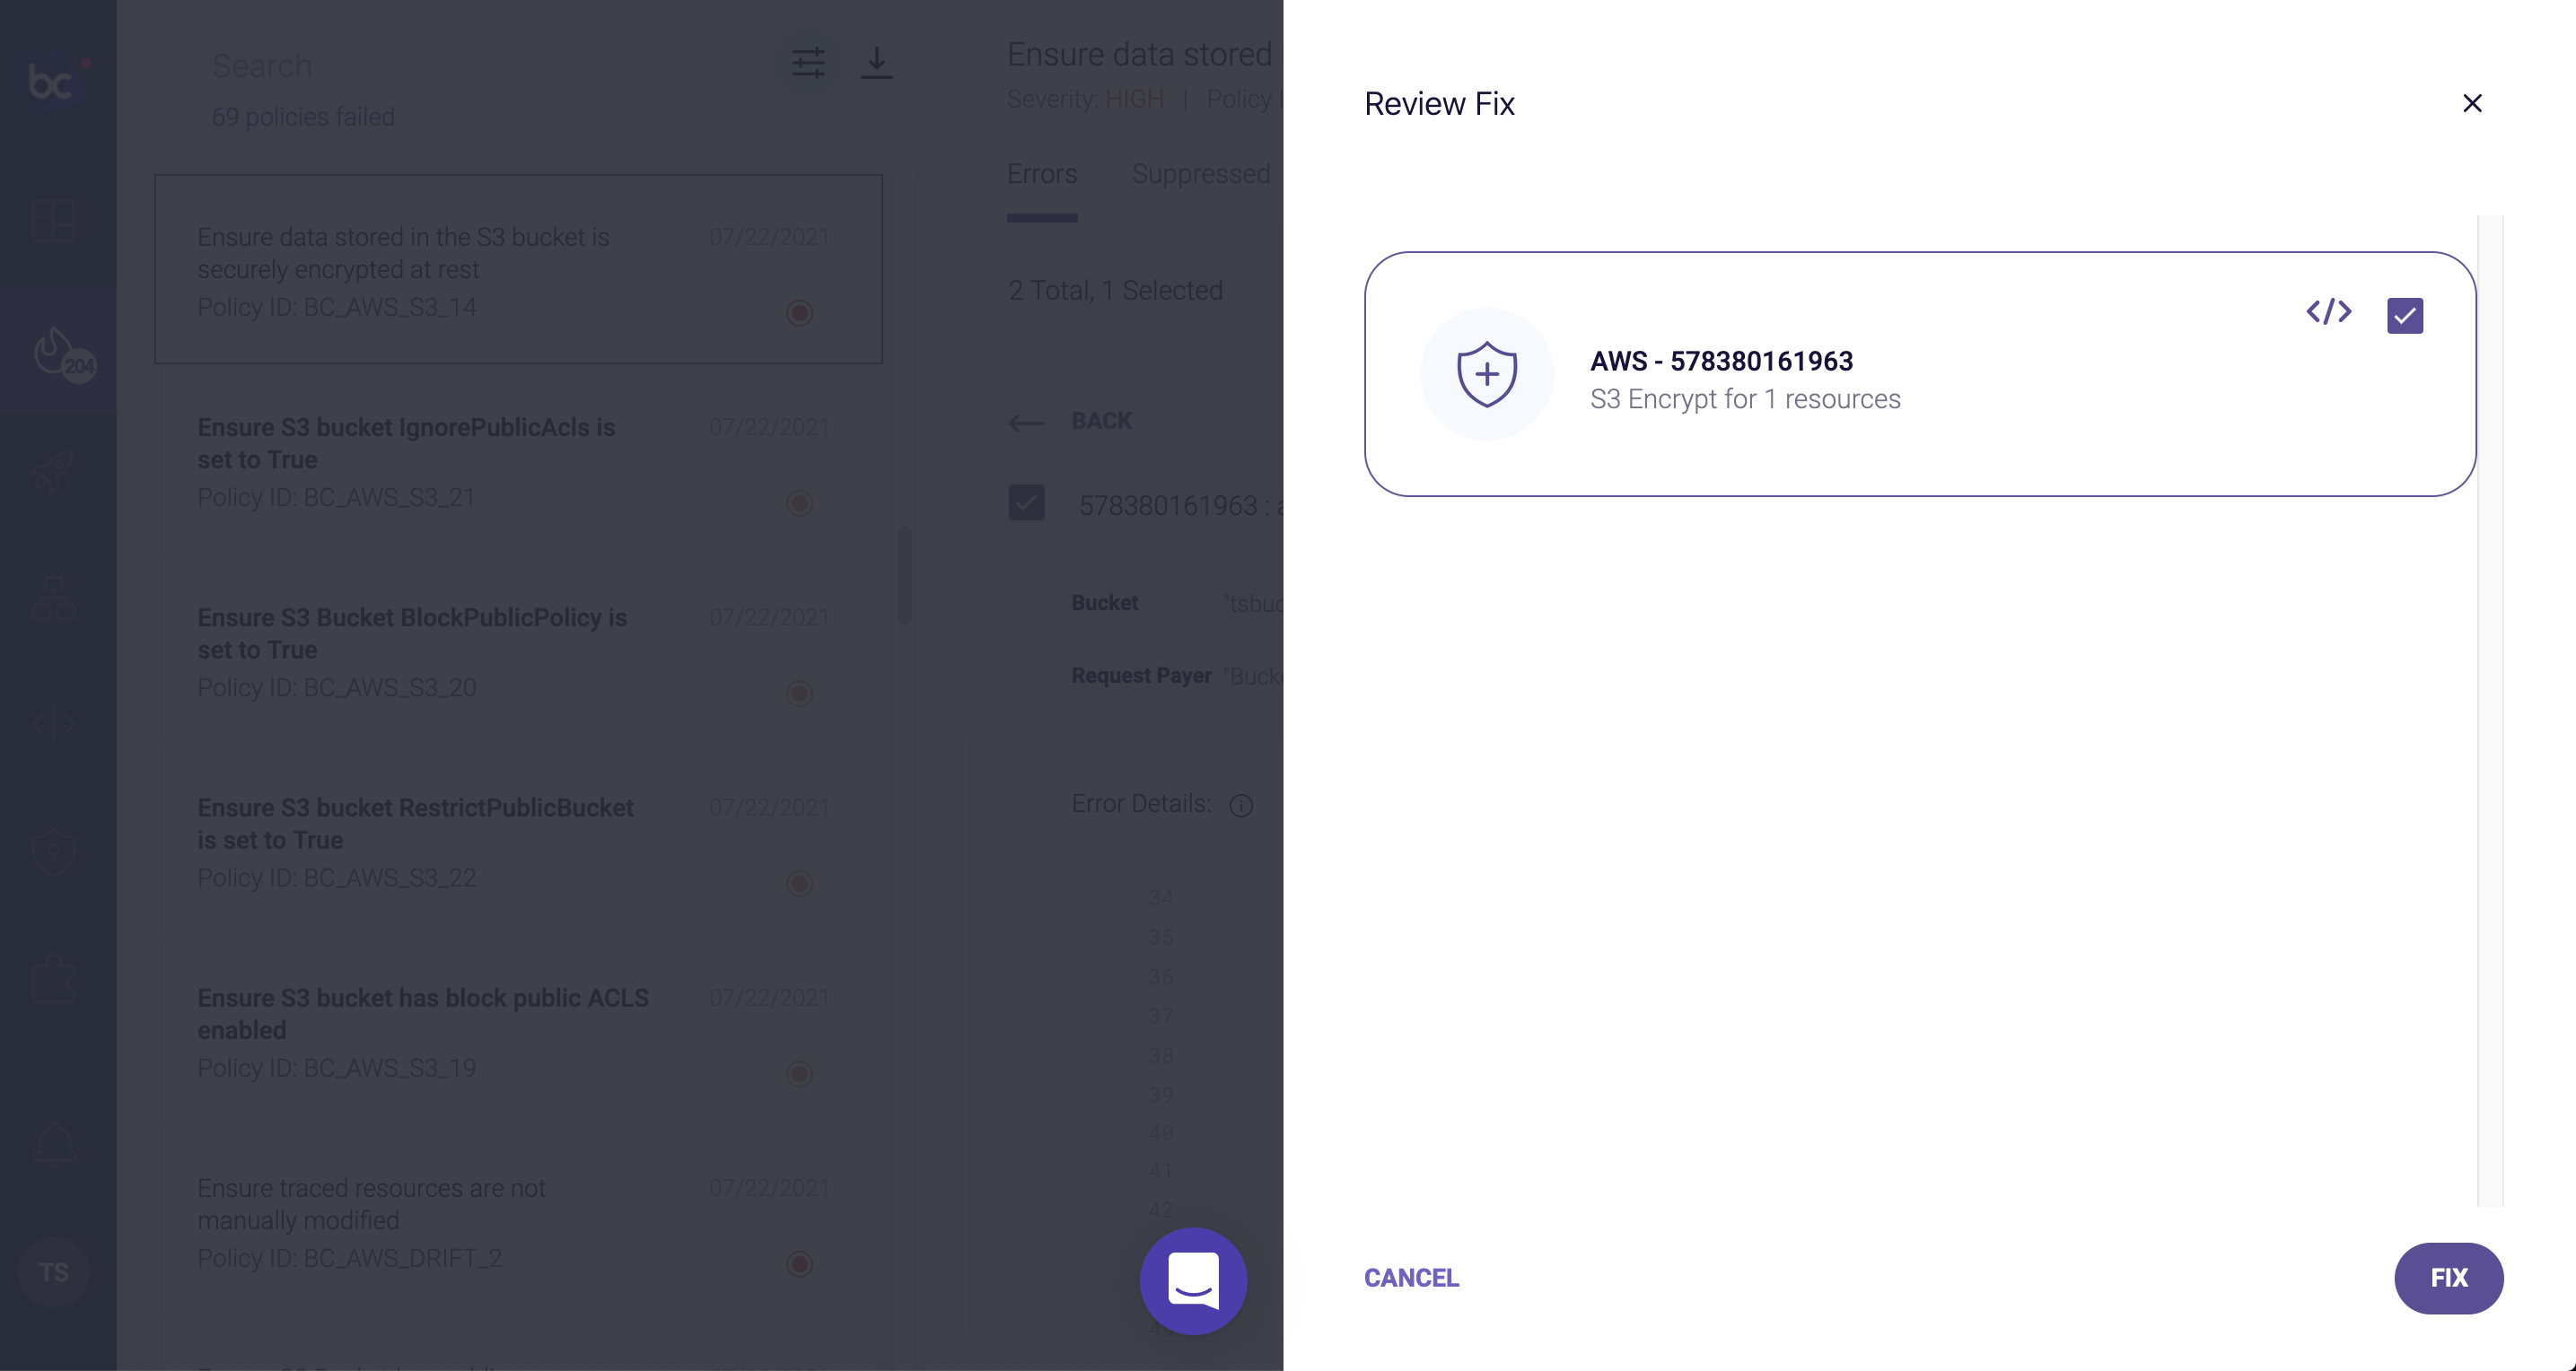
Task: Open the code brackets icon in sidebar
Action: [x=53, y=724]
